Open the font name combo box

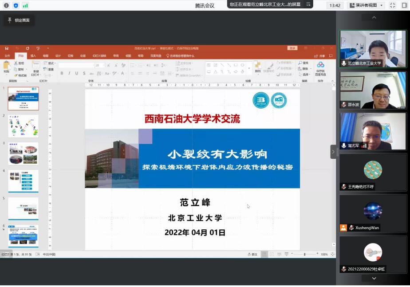coord(76,65)
